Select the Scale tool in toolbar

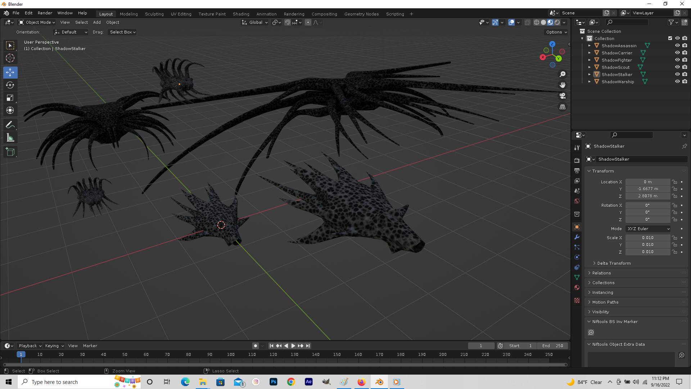[10, 98]
